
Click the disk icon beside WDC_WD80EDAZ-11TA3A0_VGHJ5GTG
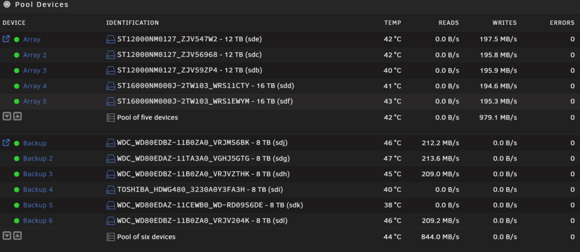tap(111, 158)
